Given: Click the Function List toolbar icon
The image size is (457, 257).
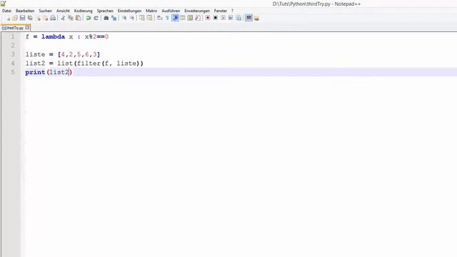Looking at the screenshot, I should tap(198, 18).
